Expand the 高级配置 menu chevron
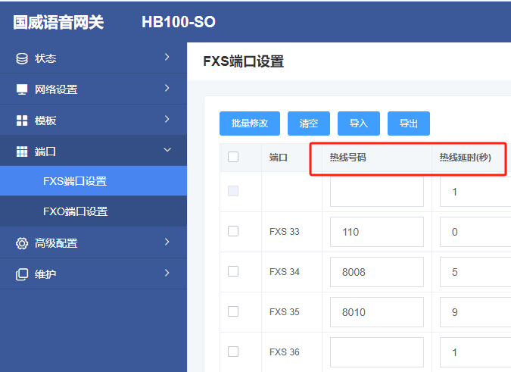Image resolution: width=511 pixels, height=372 pixels. click(x=167, y=242)
